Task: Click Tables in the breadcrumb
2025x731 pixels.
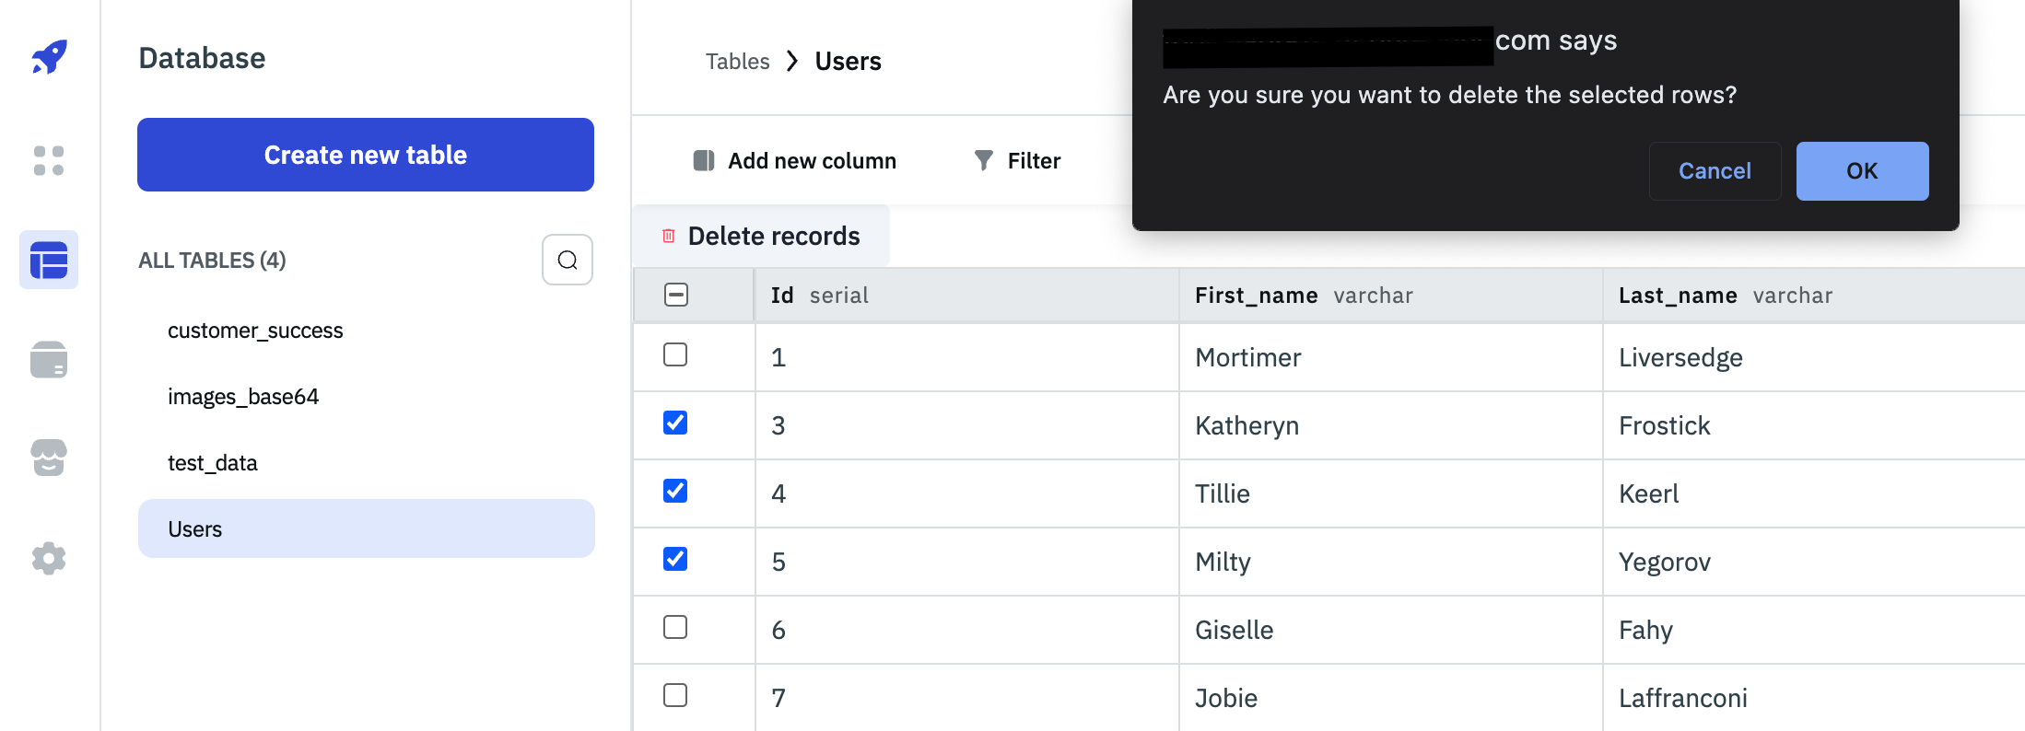Action: click(x=737, y=62)
